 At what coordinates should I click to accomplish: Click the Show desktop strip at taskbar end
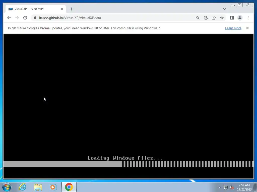tap(255, 187)
